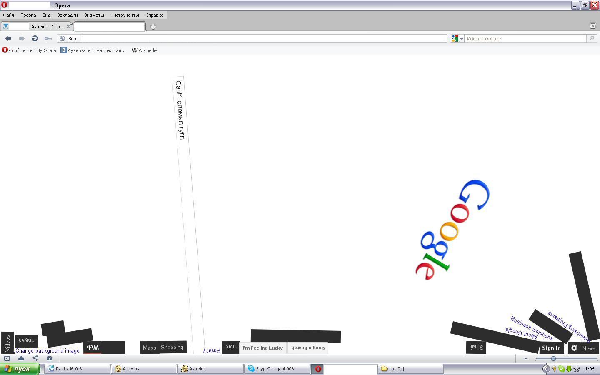Click the upside-down Gmail button

coord(476,347)
